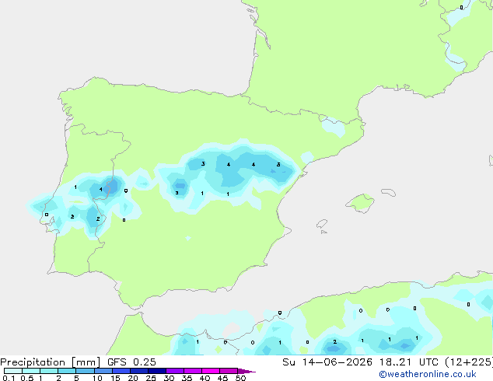Click the 10–15 mm legend color swatch
Image resolution: width=493 pixels, height=381 pixels.
click(x=103, y=371)
